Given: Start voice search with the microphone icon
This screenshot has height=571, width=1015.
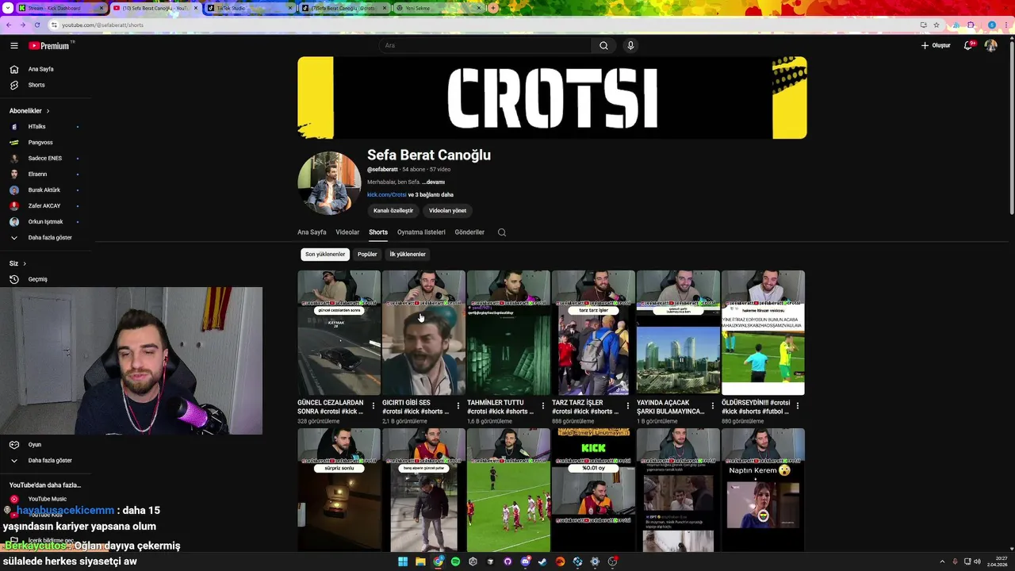Looking at the screenshot, I should click(630, 45).
